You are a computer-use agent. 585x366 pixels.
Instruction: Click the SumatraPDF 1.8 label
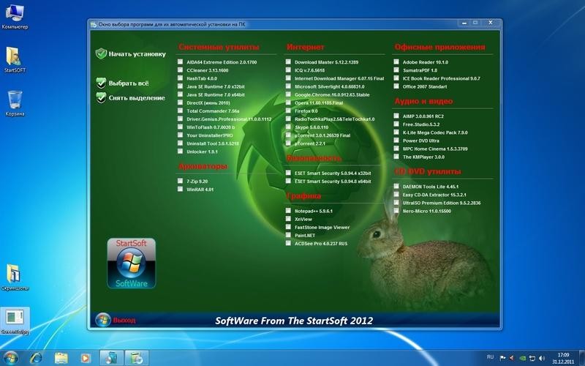coord(420,70)
